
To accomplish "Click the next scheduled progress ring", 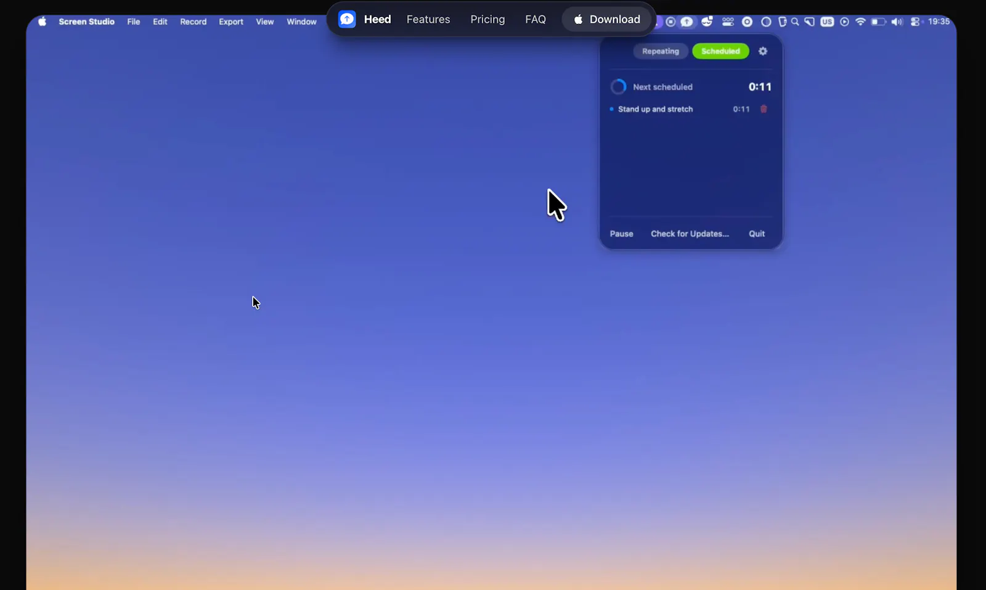I will click(x=618, y=87).
